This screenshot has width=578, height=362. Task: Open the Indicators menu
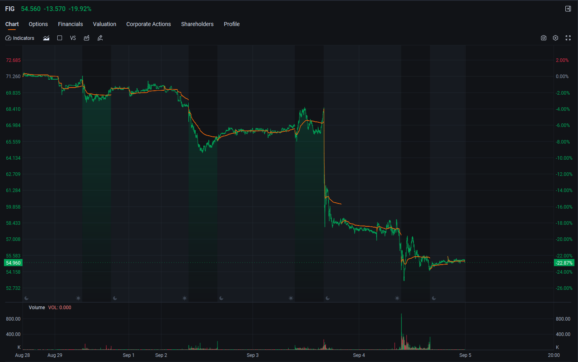[20, 38]
